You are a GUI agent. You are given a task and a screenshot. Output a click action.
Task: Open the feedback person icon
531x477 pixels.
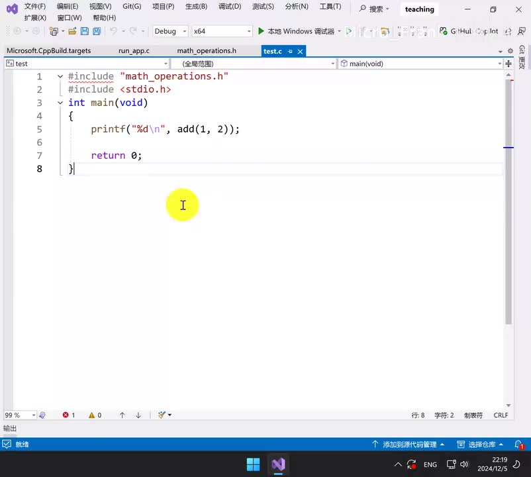click(522, 31)
